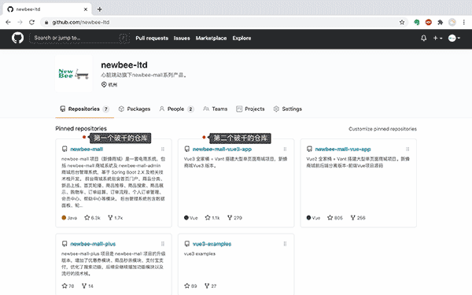Screen dimensions: 472x295
Task: Click the Pinned repositories heading
Action: pyautogui.click(x=81, y=128)
